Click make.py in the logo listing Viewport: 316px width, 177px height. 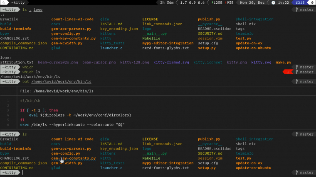(x=283, y=62)
